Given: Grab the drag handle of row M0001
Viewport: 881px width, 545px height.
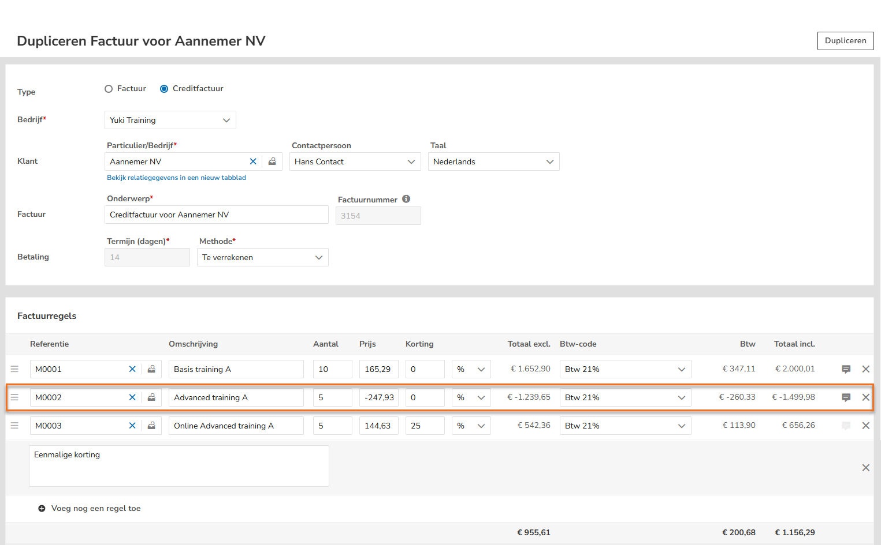Looking at the screenshot, I should click(14, 369).
